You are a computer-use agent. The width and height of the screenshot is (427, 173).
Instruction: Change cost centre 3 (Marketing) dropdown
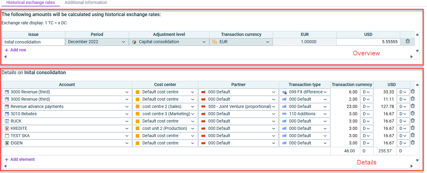click(165, 114)
